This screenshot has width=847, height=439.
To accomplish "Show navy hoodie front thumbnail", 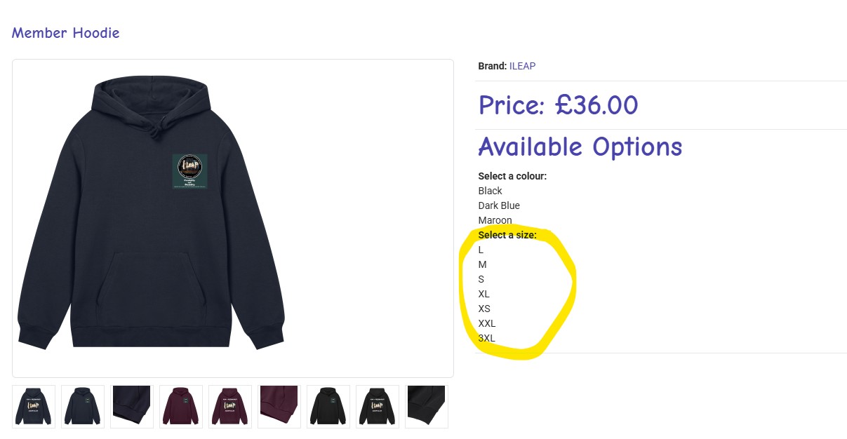I will [83, 406].
